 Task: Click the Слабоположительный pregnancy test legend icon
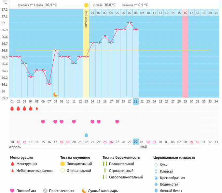tap(104, 177)
